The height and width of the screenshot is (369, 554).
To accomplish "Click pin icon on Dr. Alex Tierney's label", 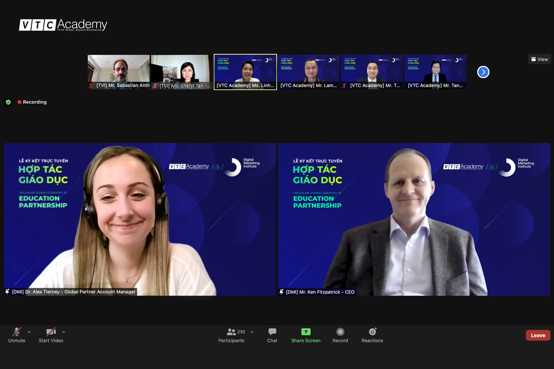I will point(7,292).
